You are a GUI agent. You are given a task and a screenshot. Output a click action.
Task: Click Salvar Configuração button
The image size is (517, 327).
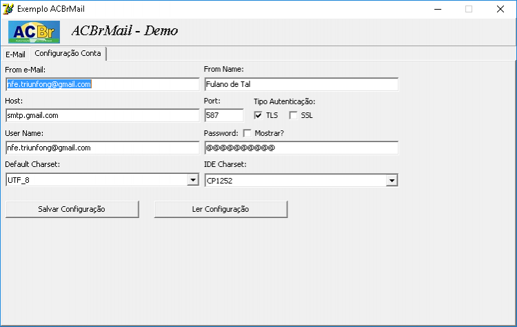tap(72, 209)
